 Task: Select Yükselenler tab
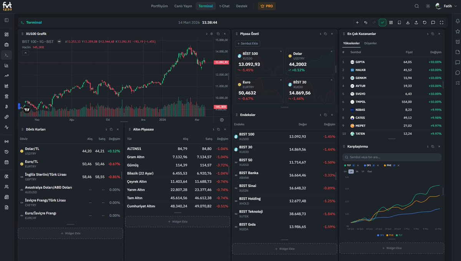(352, 43)
